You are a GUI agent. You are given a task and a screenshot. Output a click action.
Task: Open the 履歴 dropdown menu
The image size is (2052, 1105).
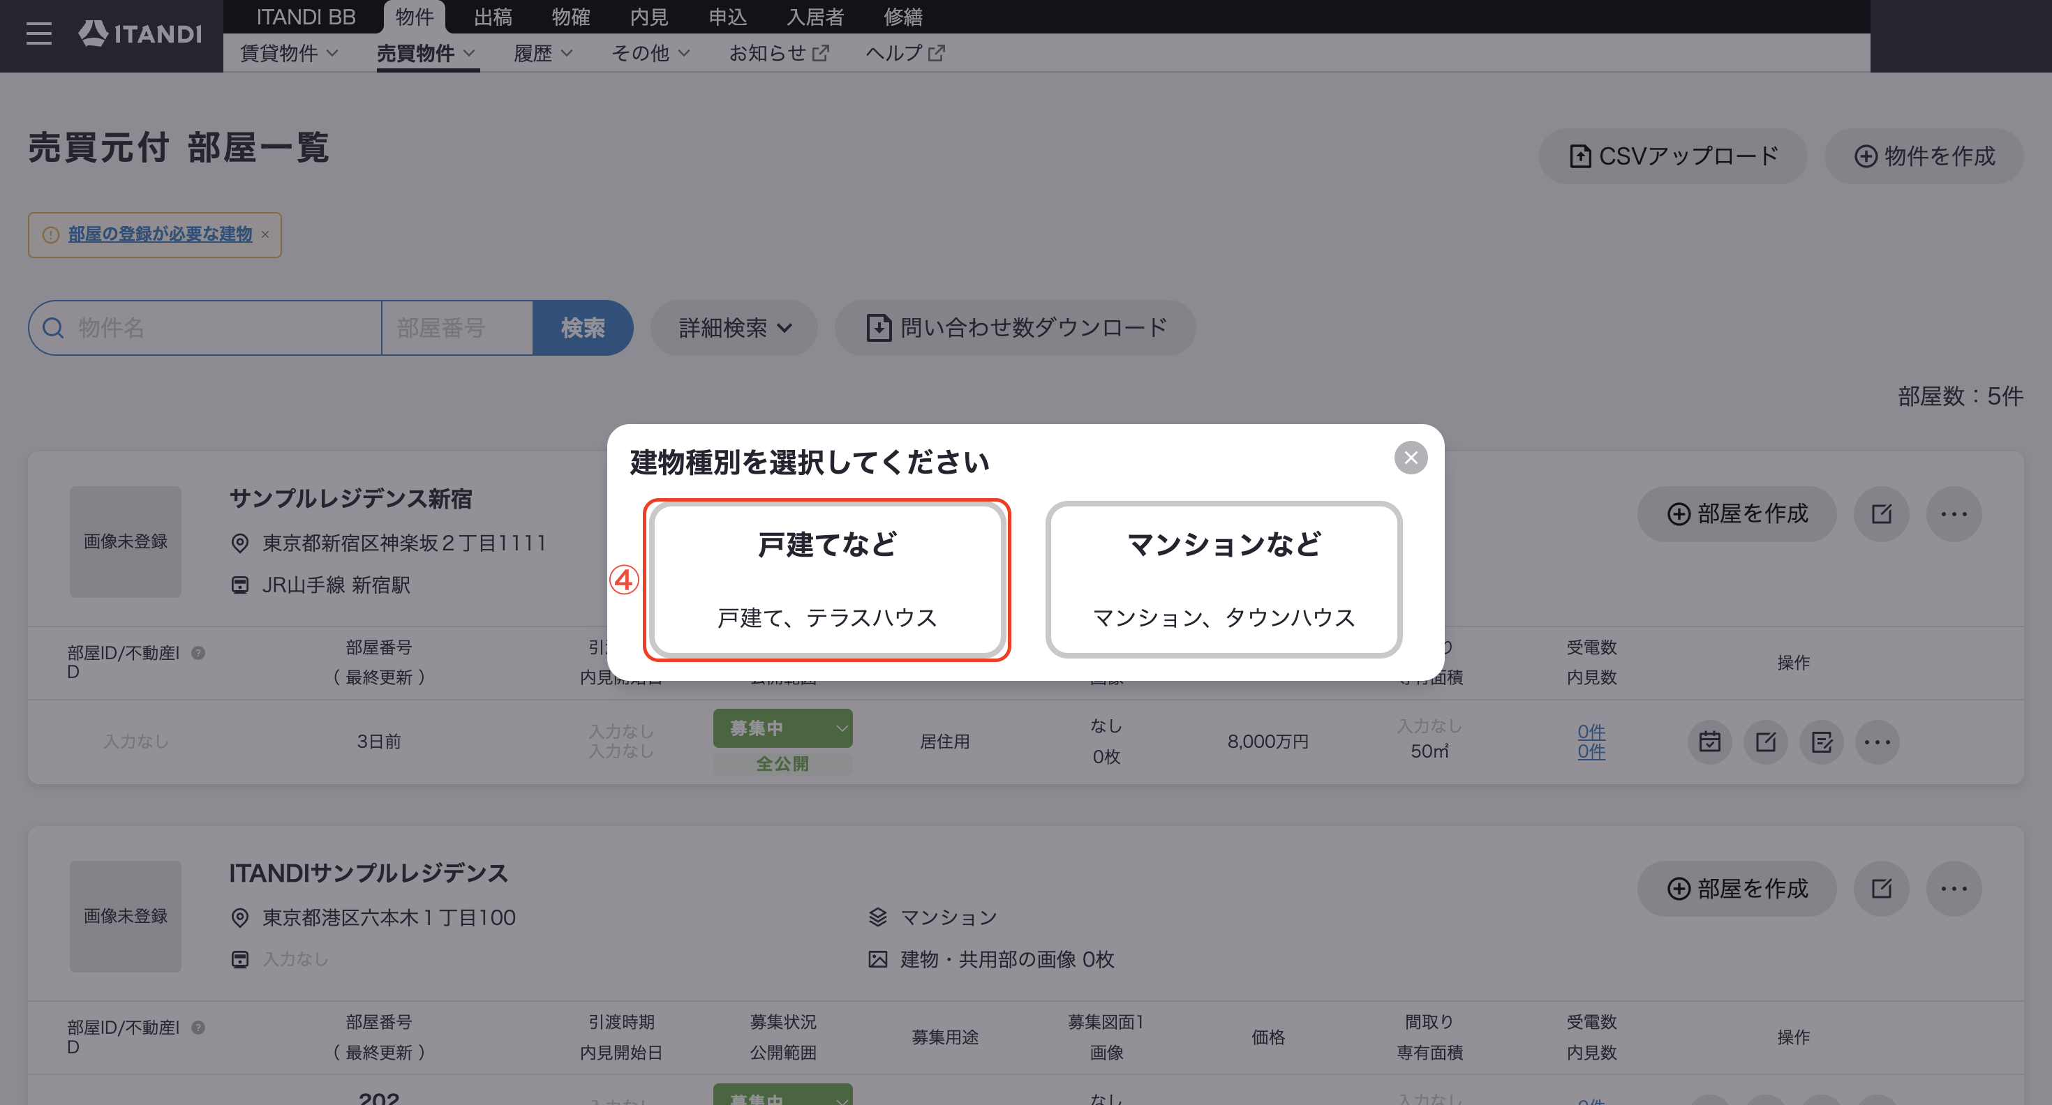pos(542,53)
